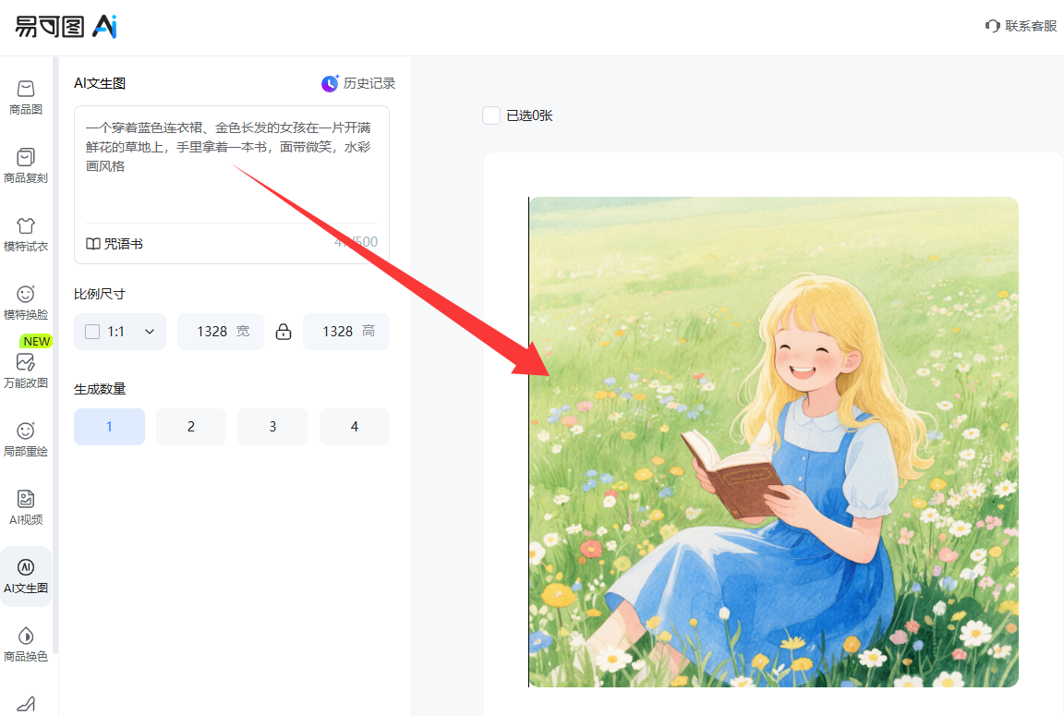1064x716 pixels.
Task: Set generation count to 3
Action: (x=272, y=426)
